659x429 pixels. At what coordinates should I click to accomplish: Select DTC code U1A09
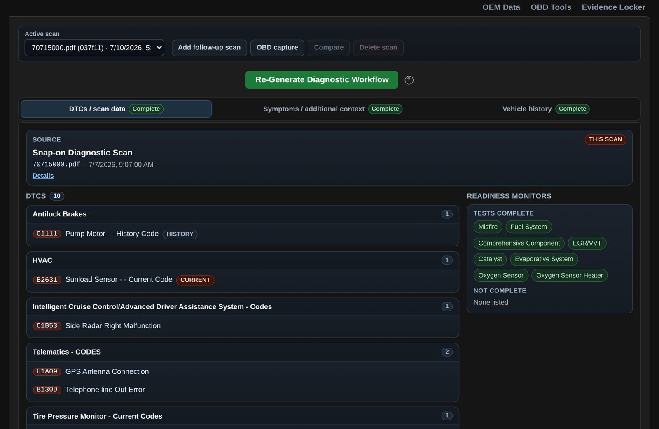[x=47, y=371]
